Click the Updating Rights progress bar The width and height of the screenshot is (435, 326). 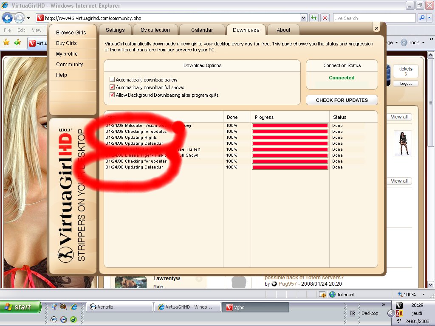(290, 138)
